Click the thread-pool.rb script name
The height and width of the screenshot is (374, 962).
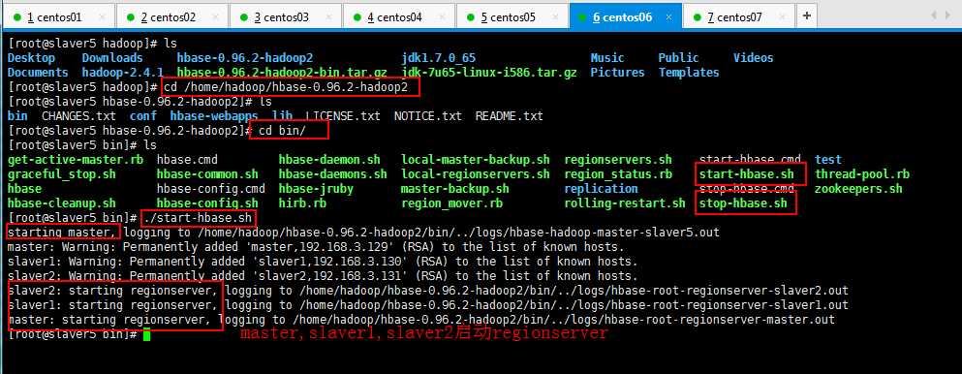(x=862, y=174)
